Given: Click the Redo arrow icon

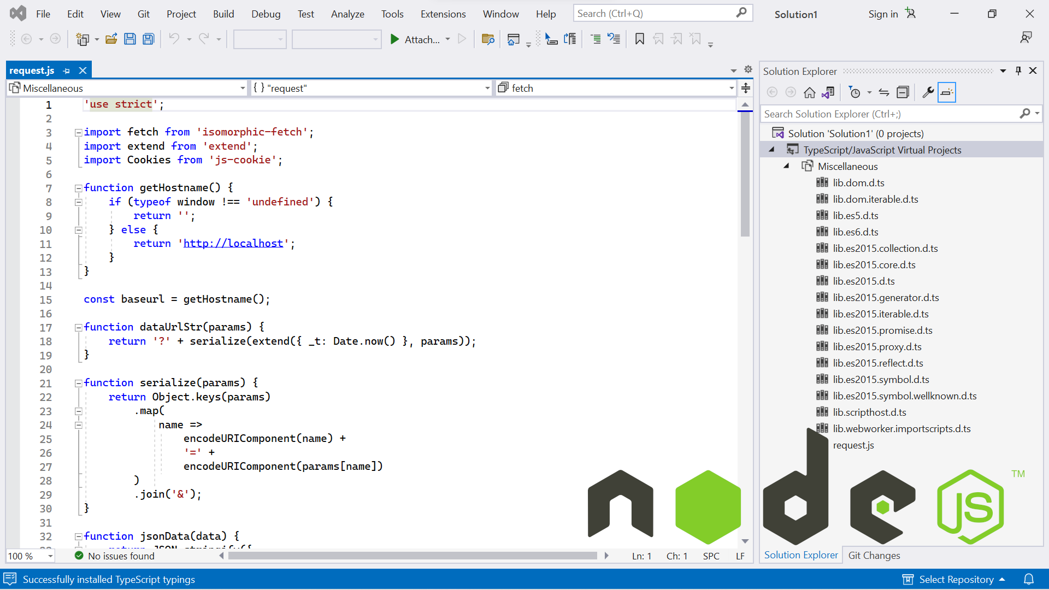Looking at the screenshot, I should tap(204, 39).
